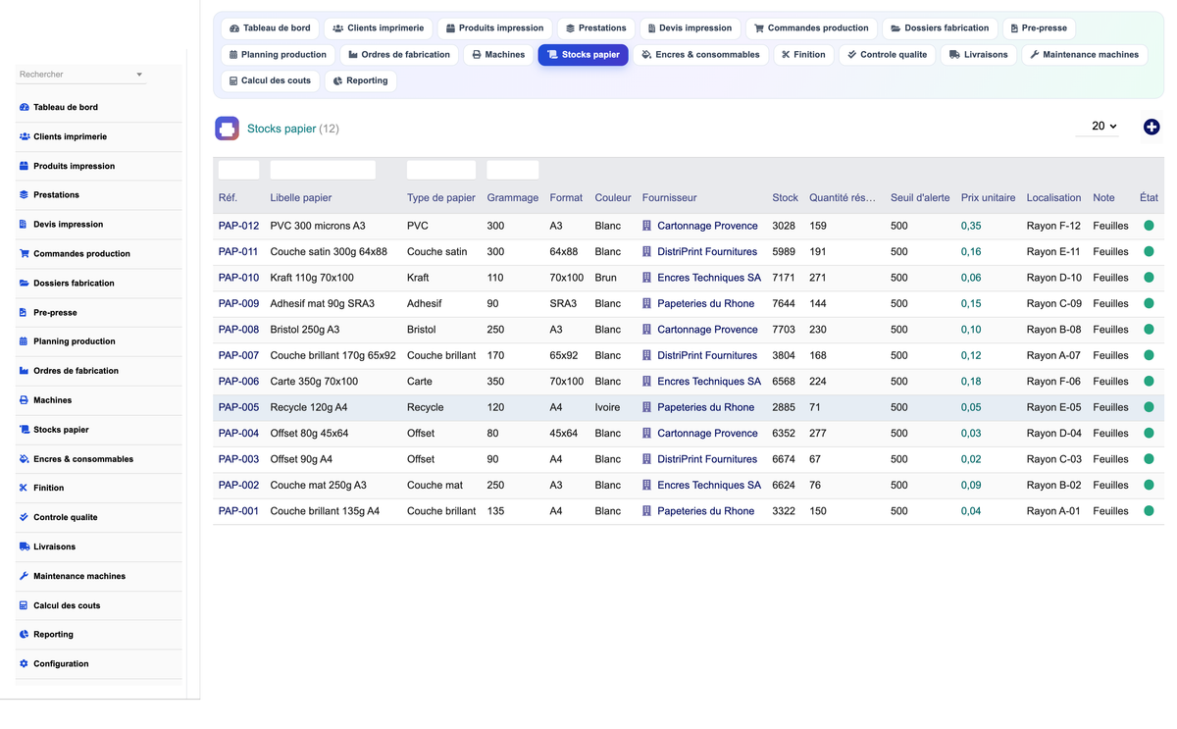
Task: Click stock value 7703
Action: click(784, 330)
